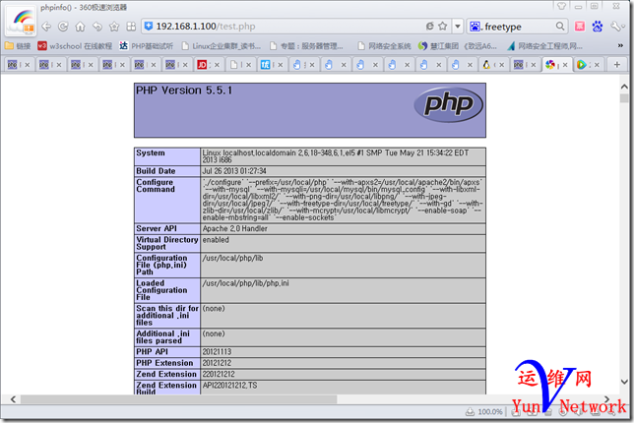Go back using the back arrow button

point(46,27)
